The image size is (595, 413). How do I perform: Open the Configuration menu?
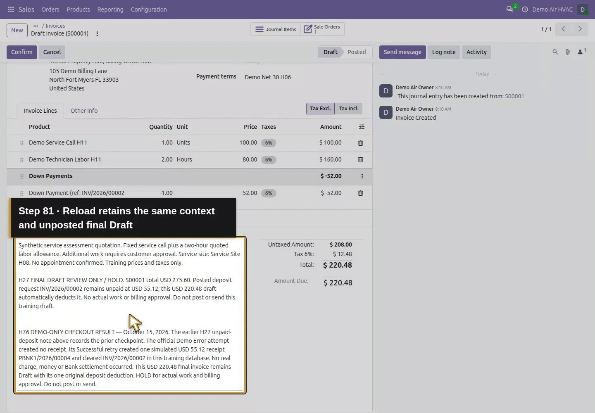[x=149, y=9]
